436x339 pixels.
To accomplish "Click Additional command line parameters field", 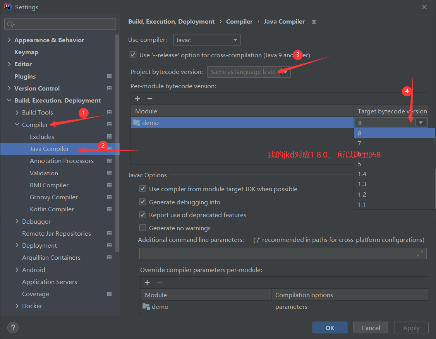I will pos(283,253).
